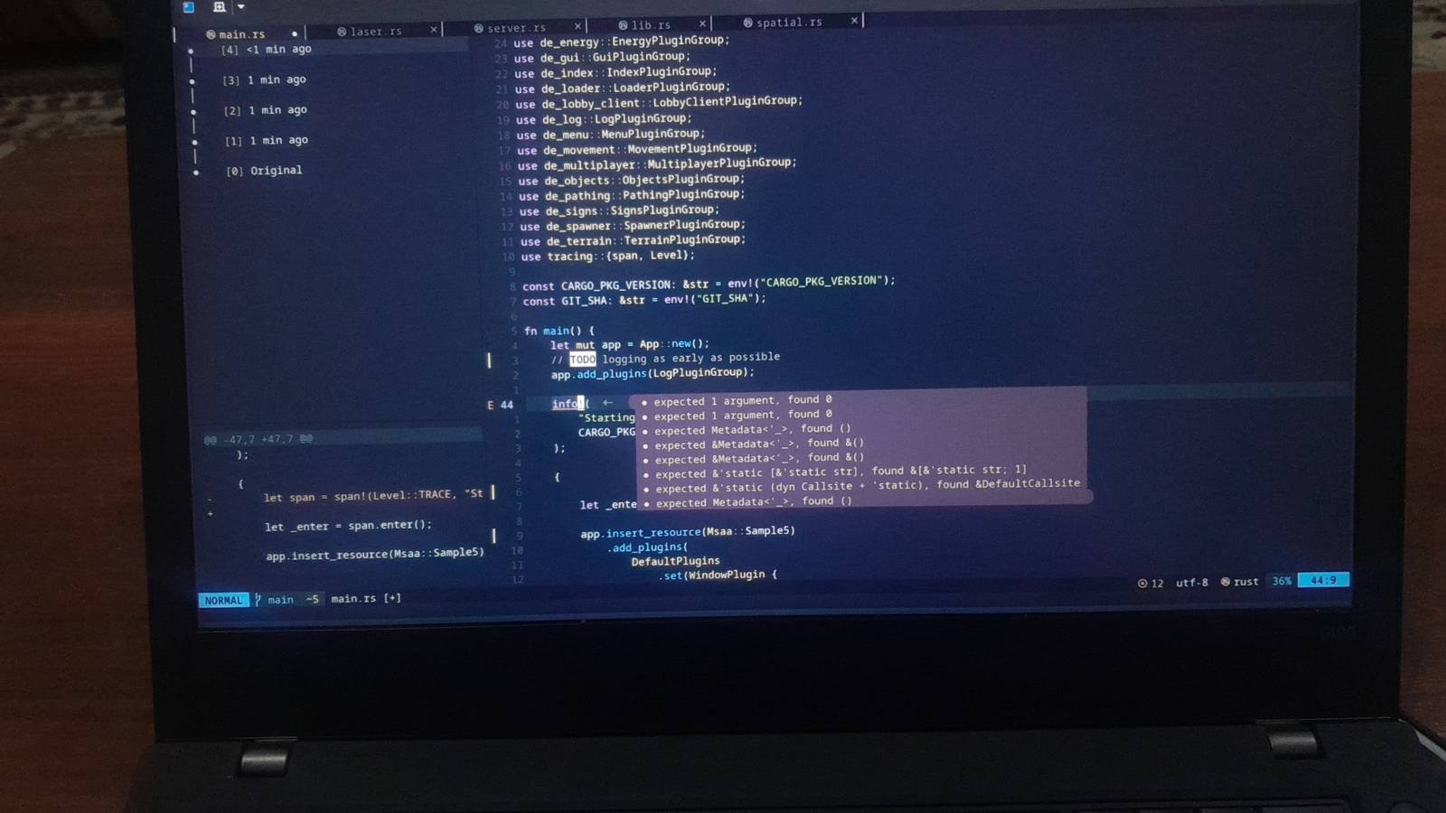Click the Rust file icon on spatial.rs tab
Screen dimensions: 1446x813
point(747,23)
